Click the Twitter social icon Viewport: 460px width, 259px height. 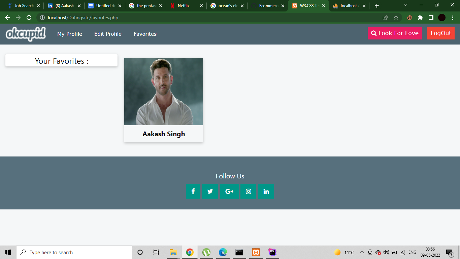click(210, 191)
